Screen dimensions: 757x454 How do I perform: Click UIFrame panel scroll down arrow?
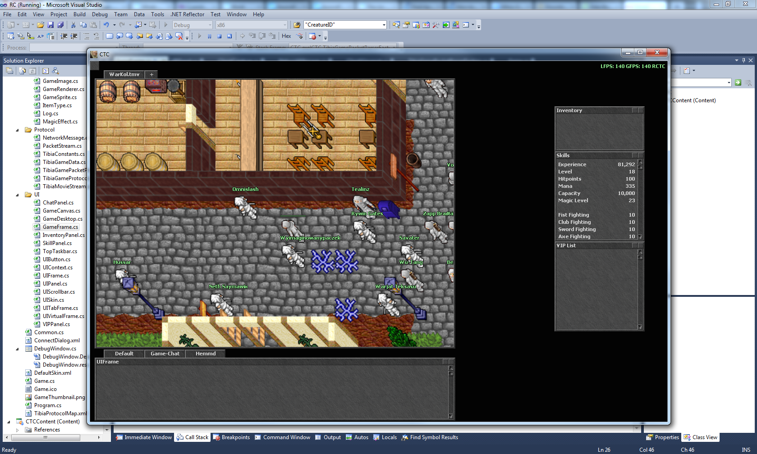451,416
